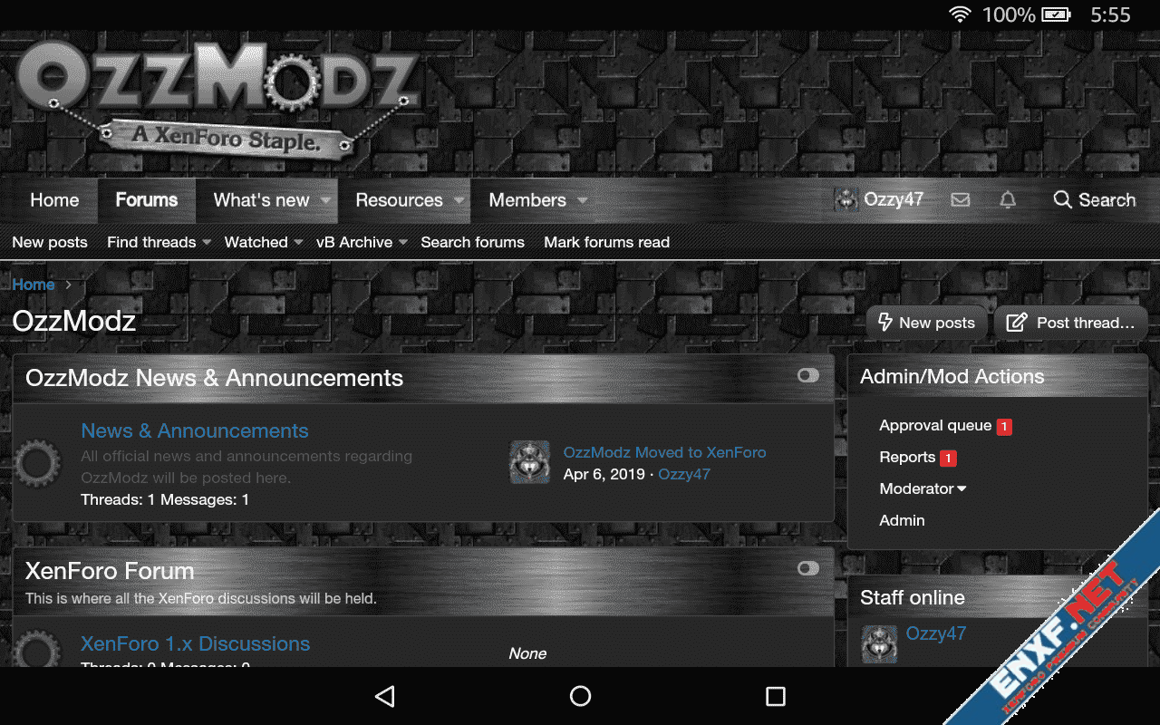Tap the Android home circle button

click(x=580, y=696)
